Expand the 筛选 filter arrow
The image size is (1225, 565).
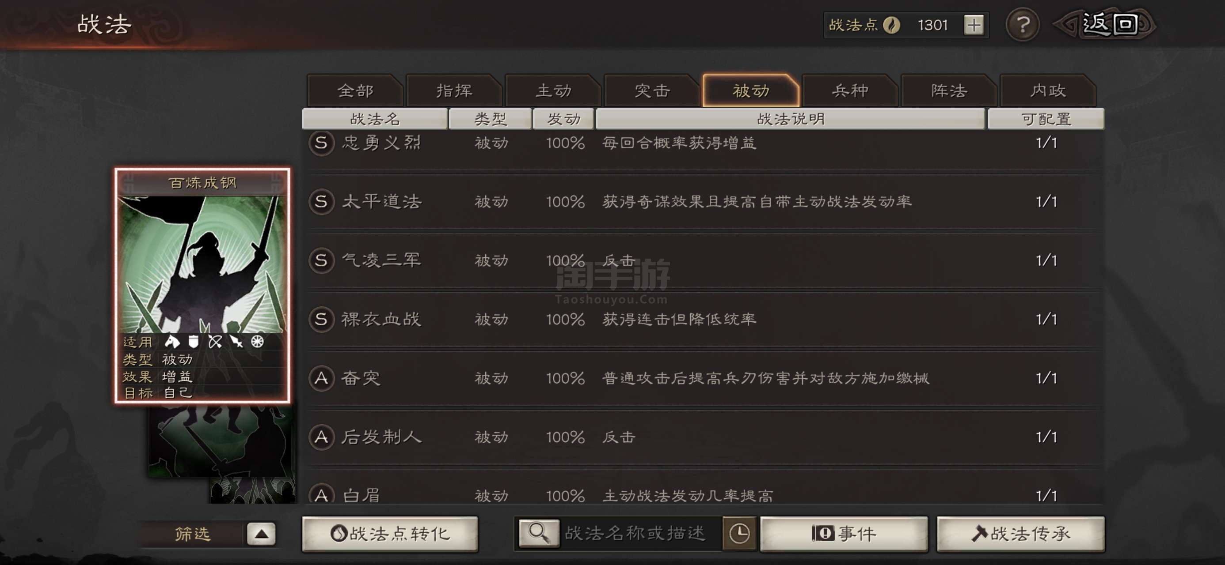click(x=261, y=534)
